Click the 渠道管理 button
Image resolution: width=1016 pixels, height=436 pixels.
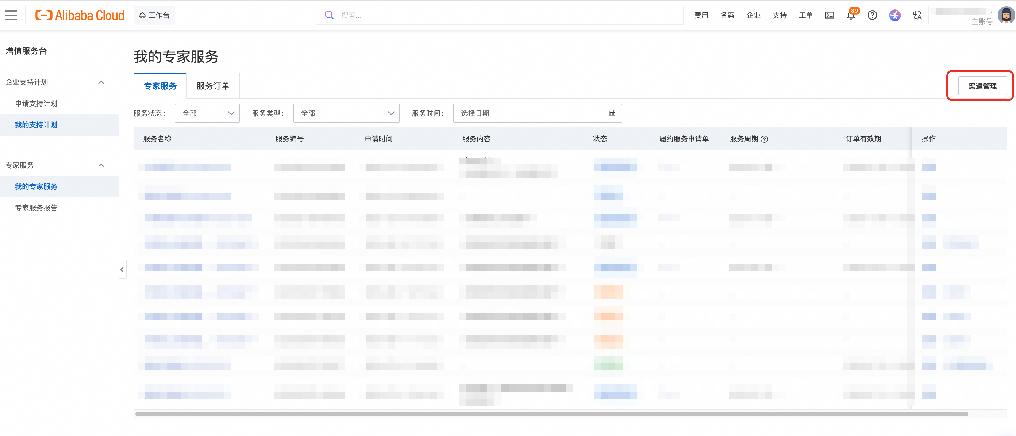(982, 86)
